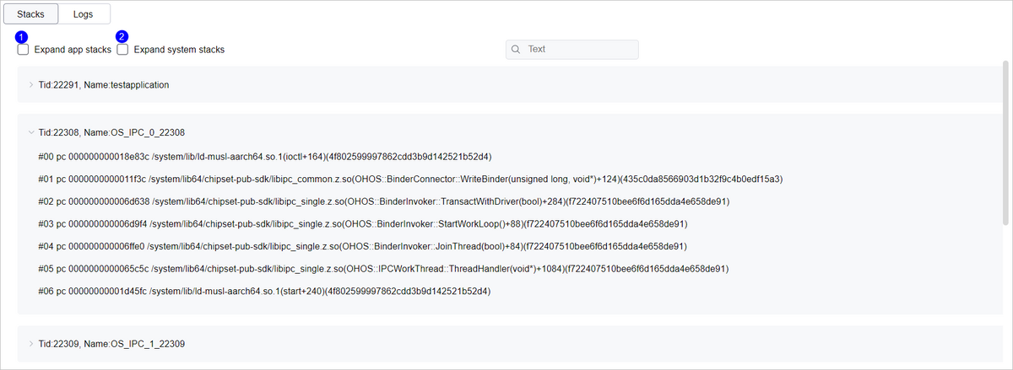Select frame #02 TransactWithDriver line
Image resolution: width=1013 pixels, height=370 pixels.
pyautogui.click(x=383, y=201)
